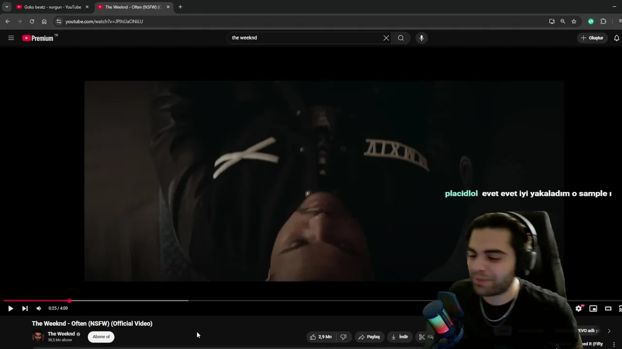Like the video with 2,9 Mn likes
The width and height of the screenshot is (622, 349).
point(321,337)
